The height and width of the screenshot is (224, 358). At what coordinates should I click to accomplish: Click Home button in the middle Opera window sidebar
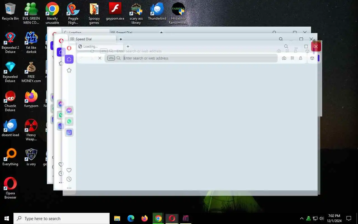[x=61, y=52]
